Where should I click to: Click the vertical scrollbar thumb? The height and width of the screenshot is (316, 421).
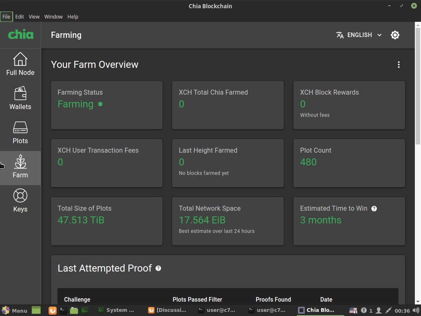[x=418, y=86]
